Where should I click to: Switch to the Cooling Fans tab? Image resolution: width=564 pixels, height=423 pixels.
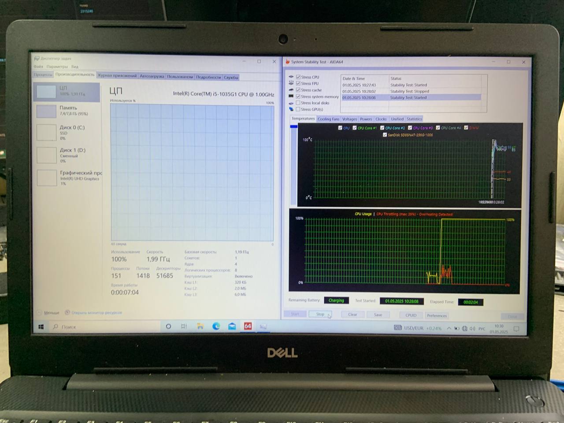[x=328, y=119]
